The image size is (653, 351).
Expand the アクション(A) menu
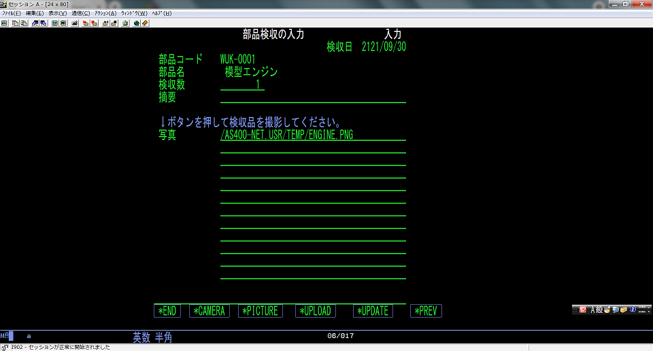click(x=105, y=13)
